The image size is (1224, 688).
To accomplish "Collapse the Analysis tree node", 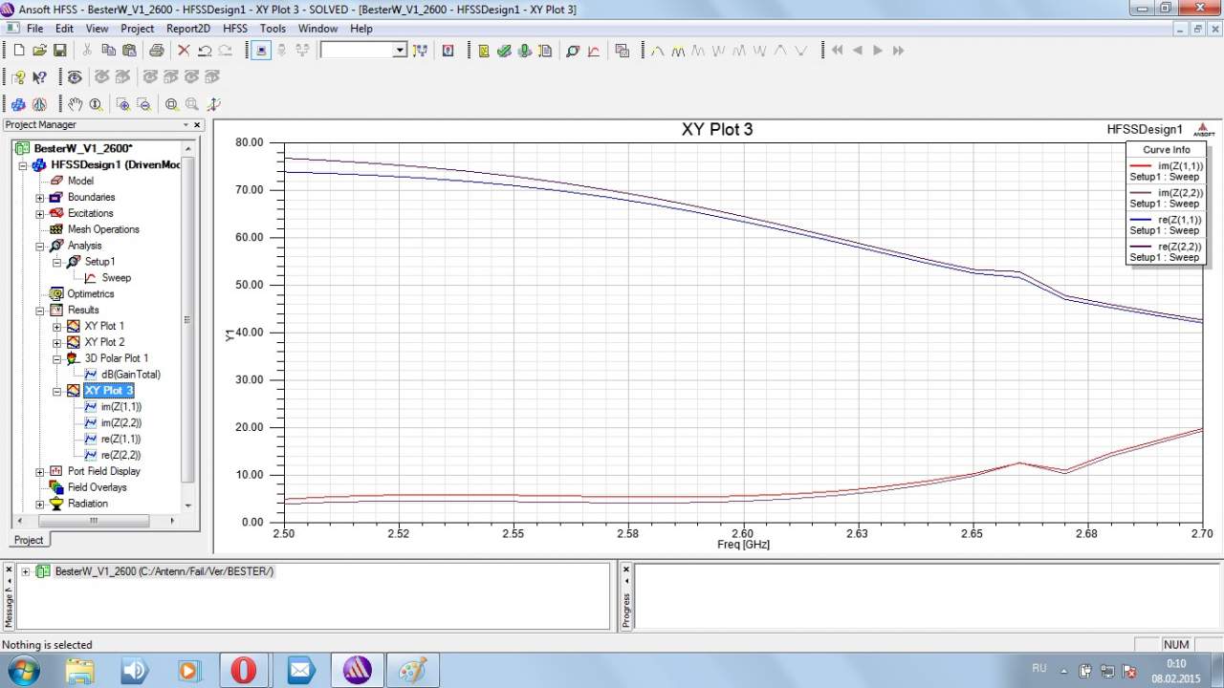I will (40, 247).
